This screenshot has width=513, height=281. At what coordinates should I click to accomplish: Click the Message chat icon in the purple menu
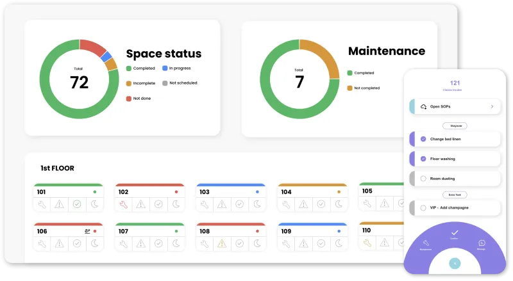482,243
